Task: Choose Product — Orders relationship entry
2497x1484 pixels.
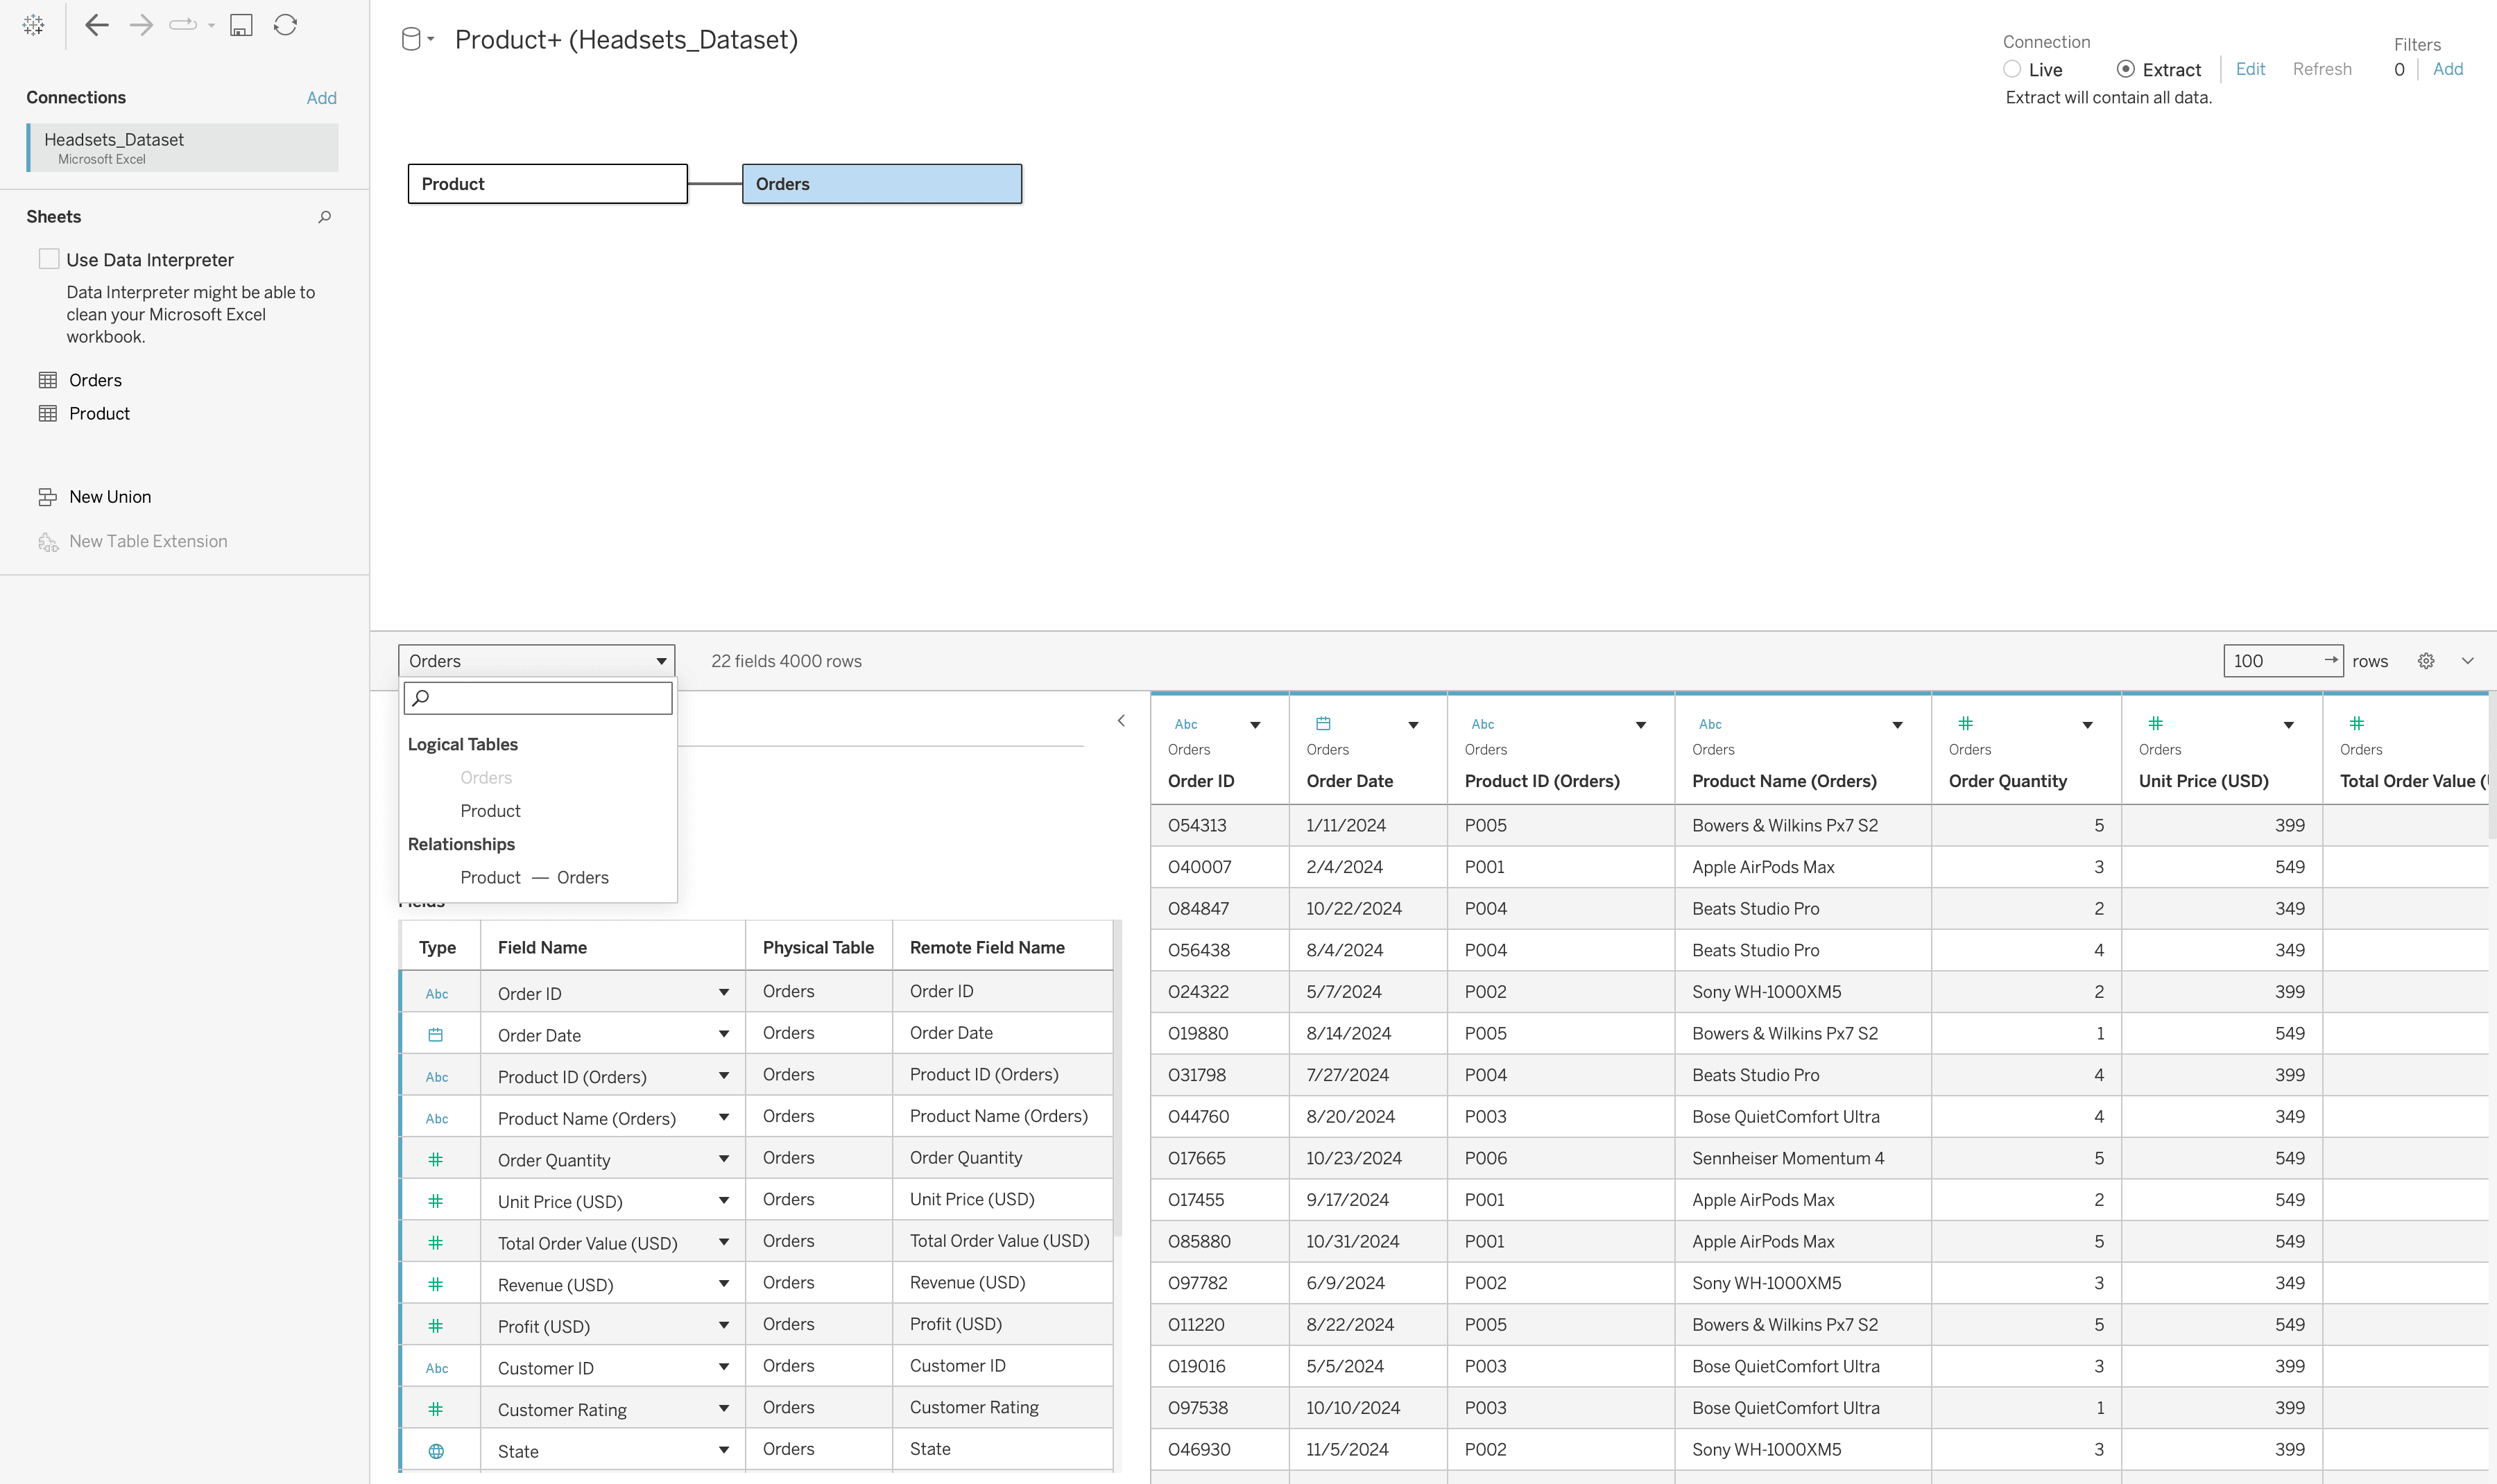Action: coord(534,877)
